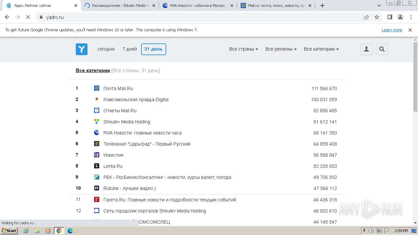
Task: Open РБК - РосБизнесКонсалтинг link
Action: coord(167,177)
